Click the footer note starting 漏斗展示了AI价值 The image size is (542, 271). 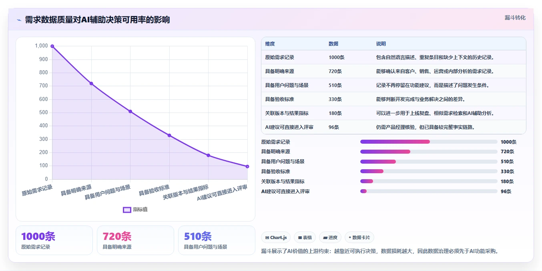[x=379, y=251]
